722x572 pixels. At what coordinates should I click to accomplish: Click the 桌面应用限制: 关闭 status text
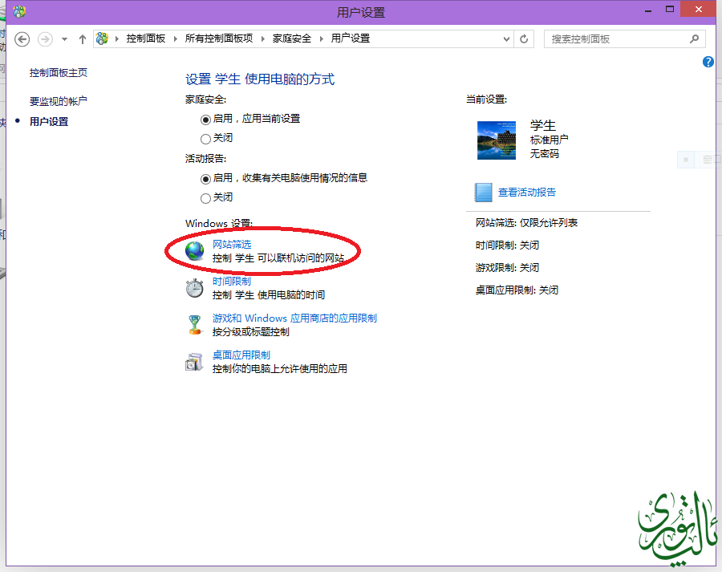point(517,290)
